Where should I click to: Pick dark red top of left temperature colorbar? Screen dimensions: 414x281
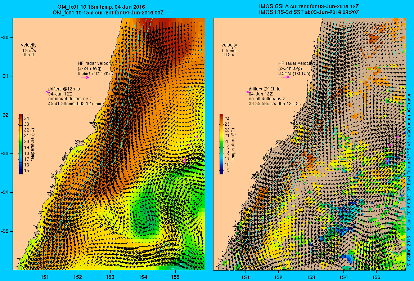pos(21,115)
